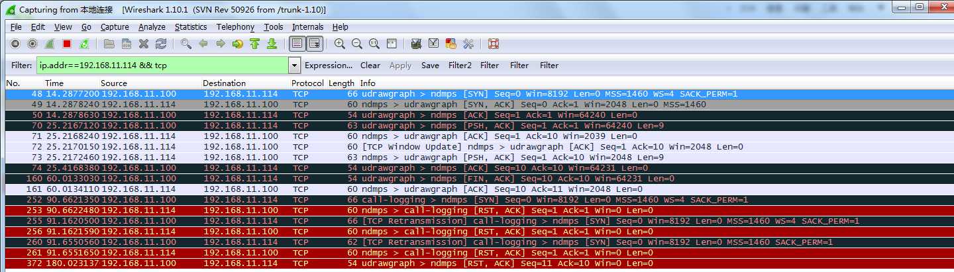Stop the running live capture

[67, 44]
